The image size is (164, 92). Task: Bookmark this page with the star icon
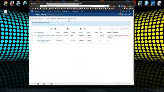[108, 6]
